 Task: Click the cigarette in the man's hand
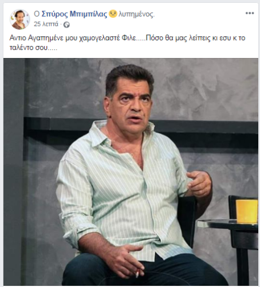pos(137,273)
